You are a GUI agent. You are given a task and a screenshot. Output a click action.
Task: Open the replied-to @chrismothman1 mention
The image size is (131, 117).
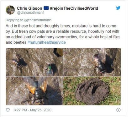pyautogui.click(x=38, y=20)
